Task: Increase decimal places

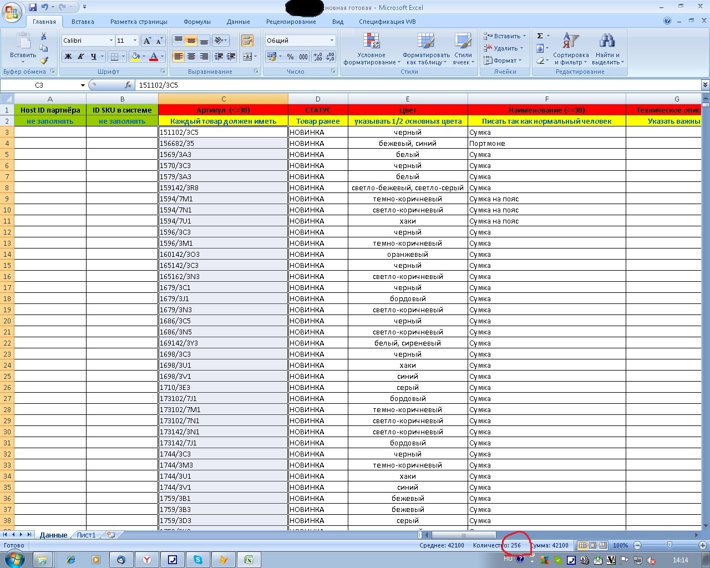Action: 318,57
